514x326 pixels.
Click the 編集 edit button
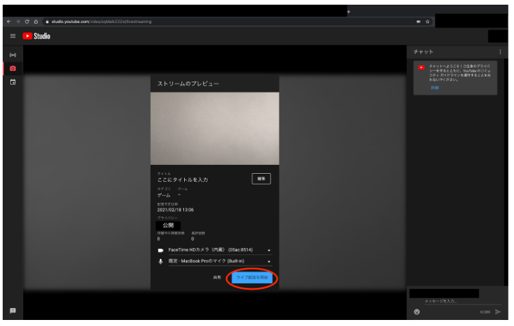click(x=261, y=178)
